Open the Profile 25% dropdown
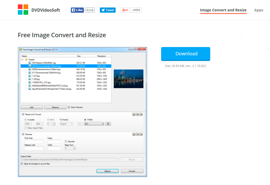Viewport: 270px width, 185px height. tap(94, 124)
